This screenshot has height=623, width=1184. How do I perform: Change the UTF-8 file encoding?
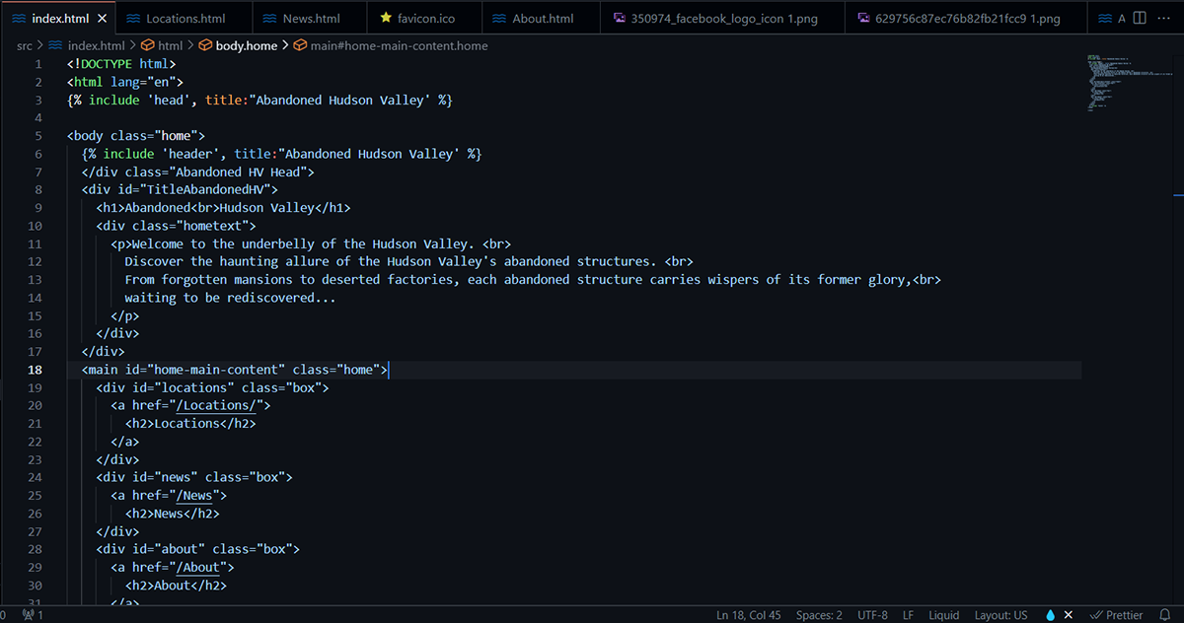pos(873,615)
